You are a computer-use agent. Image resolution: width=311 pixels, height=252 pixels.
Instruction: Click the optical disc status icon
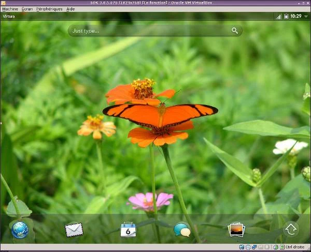(248, 247)
